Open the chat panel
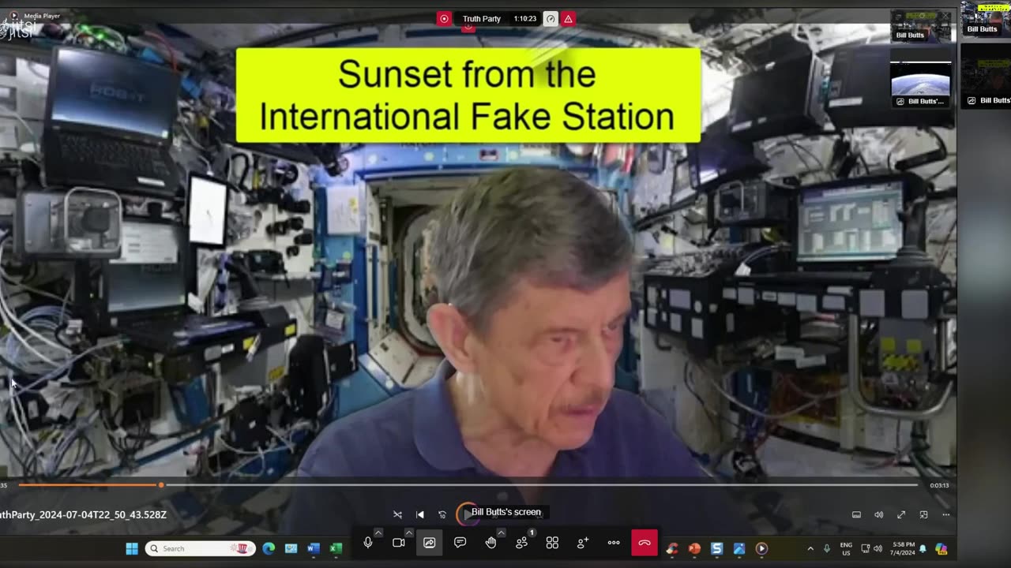The image size is (1011, 568). (460, 543)
